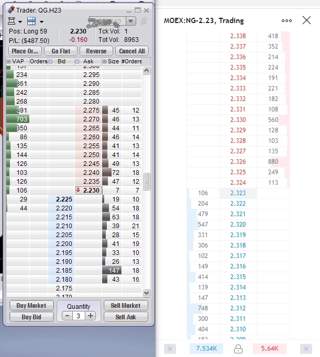Click Cancel All orders button
Viewport: 320px width, 357px height.
click(132, 51)
